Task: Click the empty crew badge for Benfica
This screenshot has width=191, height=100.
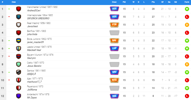Action: click(x=114, y=33)
